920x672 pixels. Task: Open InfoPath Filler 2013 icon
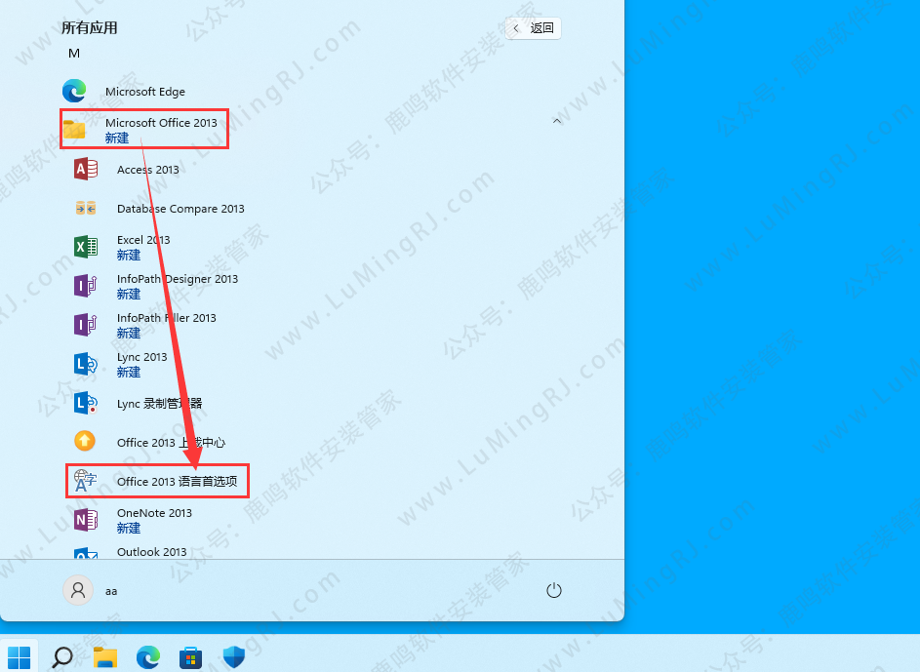86,325
